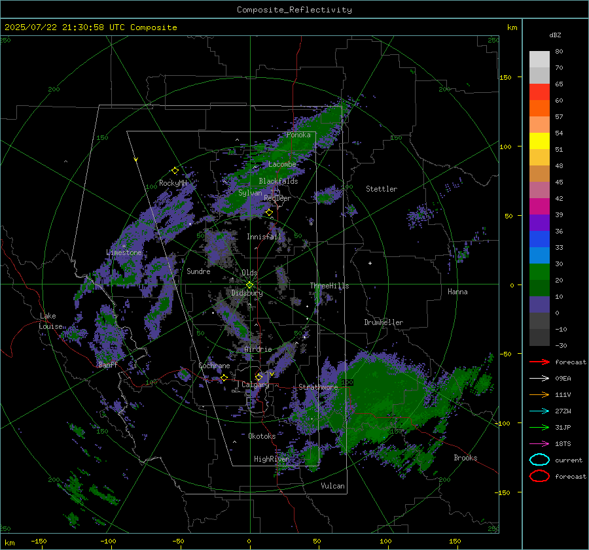The height and width of the screenshot is (550, 589).
Task: Click the magenta 18TS arrow legend icon
Action: 539,444
